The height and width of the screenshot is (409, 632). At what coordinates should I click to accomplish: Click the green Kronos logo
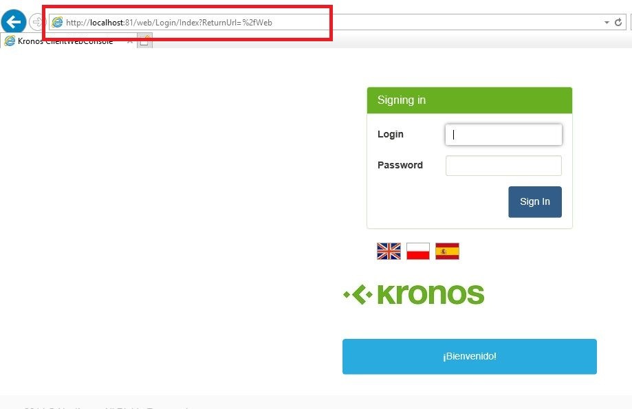(x=413, y=294)
